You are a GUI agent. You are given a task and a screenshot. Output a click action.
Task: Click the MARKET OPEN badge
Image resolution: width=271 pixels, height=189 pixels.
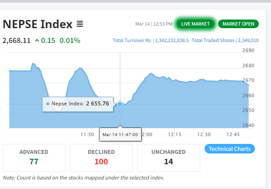[x=238, y=24]
